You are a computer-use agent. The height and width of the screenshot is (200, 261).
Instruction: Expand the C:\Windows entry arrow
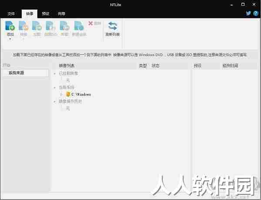click(x=61, y=95)
